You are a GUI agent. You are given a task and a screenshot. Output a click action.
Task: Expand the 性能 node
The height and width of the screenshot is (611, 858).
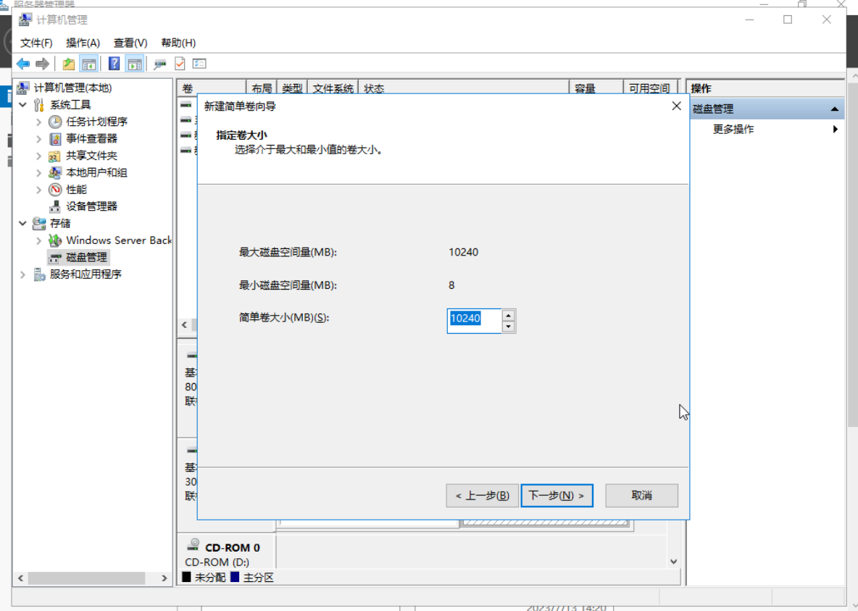38,190
